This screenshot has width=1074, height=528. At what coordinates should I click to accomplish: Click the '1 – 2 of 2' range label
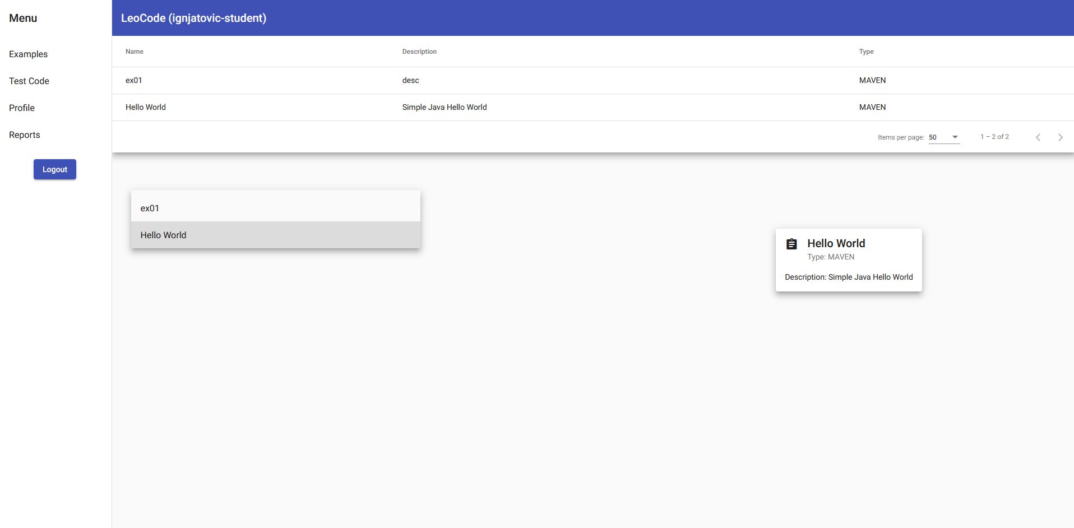click(995, 137)
